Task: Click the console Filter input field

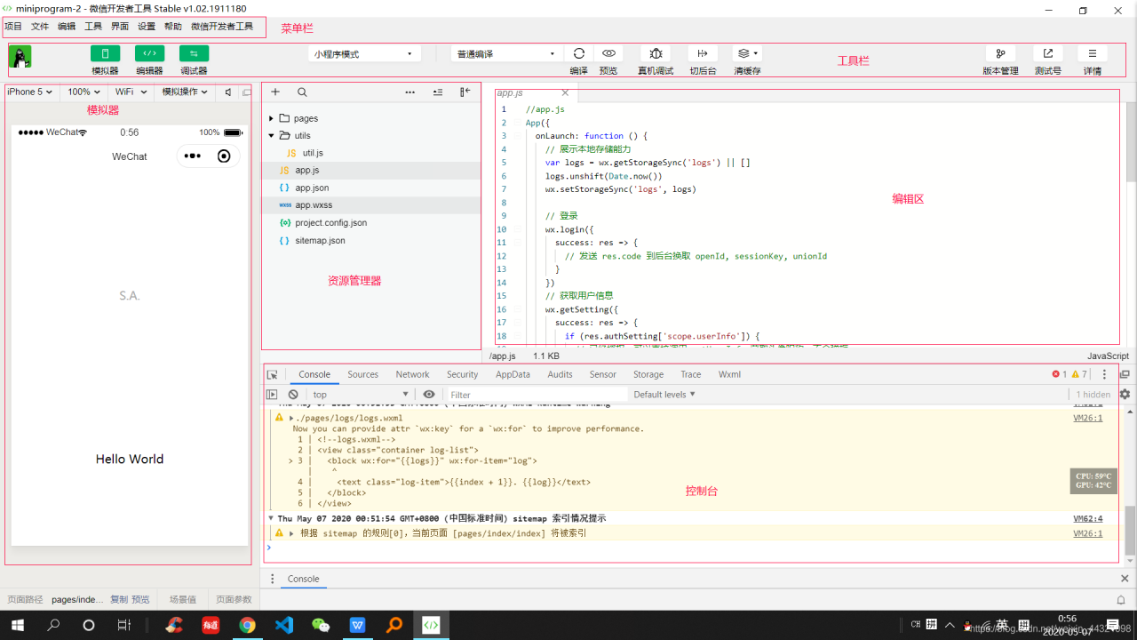Action: point(533,395)
